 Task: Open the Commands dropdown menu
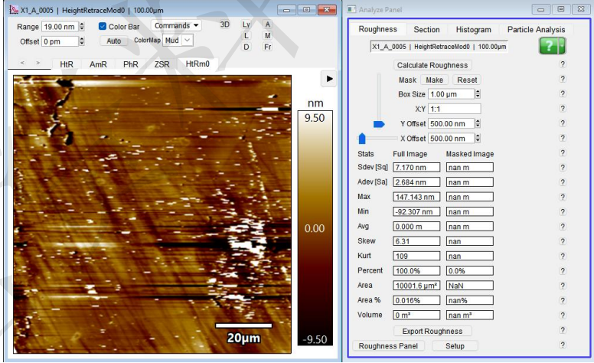click(x=177, y=25)
